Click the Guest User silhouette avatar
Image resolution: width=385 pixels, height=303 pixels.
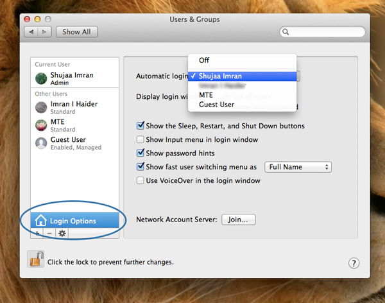pyautogui.click(x=41, y=143)
